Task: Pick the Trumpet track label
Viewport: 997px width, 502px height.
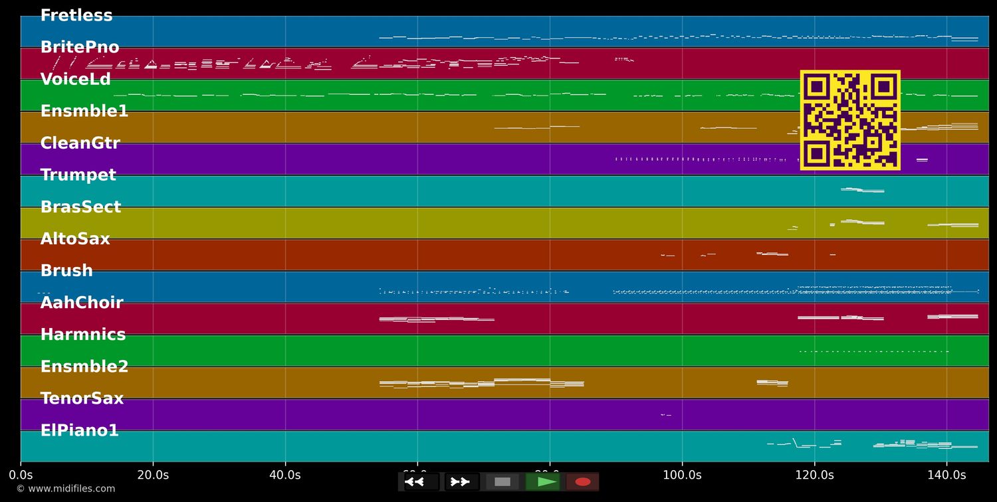Action: point(78,175)
